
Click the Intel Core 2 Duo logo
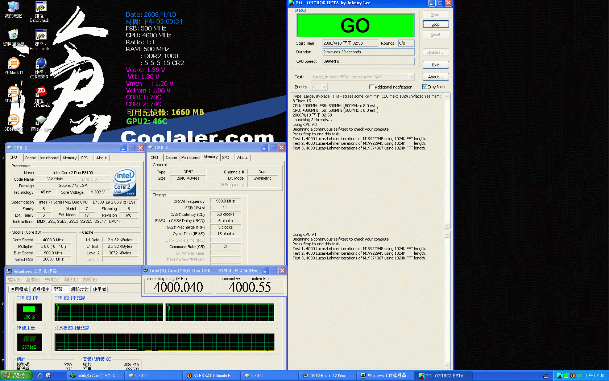pos(124,182)
